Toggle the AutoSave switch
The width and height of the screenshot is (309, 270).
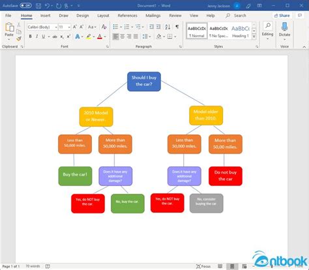[x=26, y=6]
